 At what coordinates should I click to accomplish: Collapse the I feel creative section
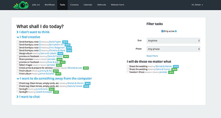click(x=28, y=37)
